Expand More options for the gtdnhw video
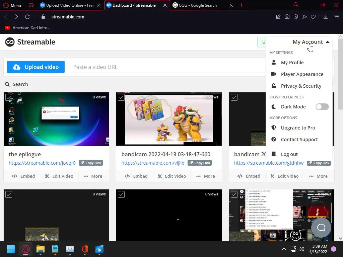343x257 pixels. coord(318,176)
